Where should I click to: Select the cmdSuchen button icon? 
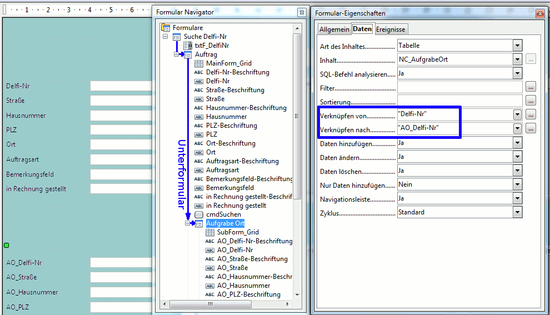[x=199, y=214]
